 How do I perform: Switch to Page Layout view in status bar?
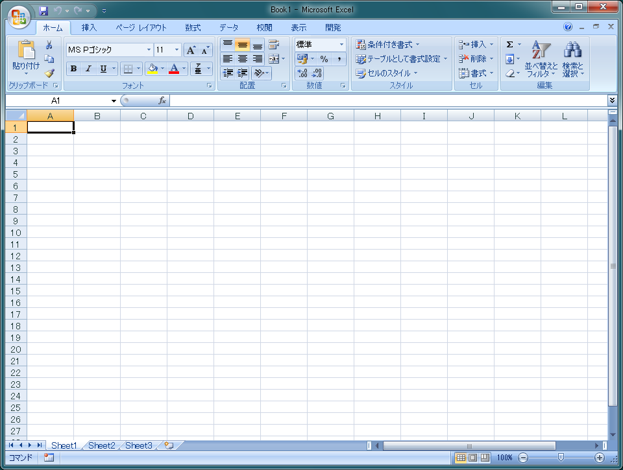tap(472, 458)
